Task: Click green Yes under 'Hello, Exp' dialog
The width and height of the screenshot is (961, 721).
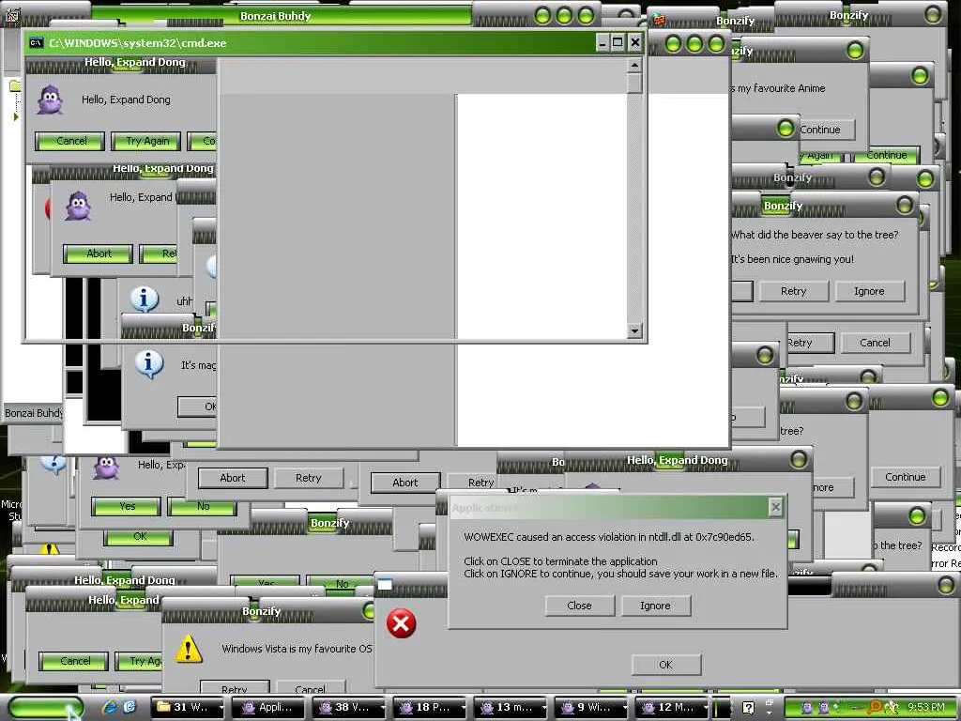Action: [127, 506]
